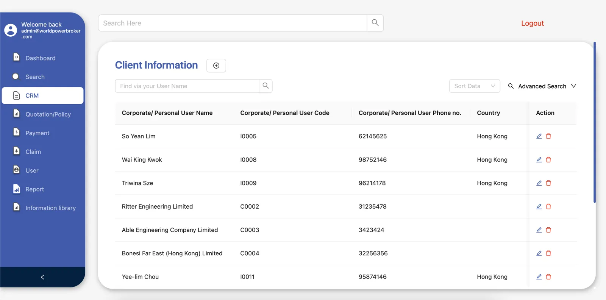606x300 pixels.
Task: Edit the So Yean Lim client row
Action: [539, 136]
